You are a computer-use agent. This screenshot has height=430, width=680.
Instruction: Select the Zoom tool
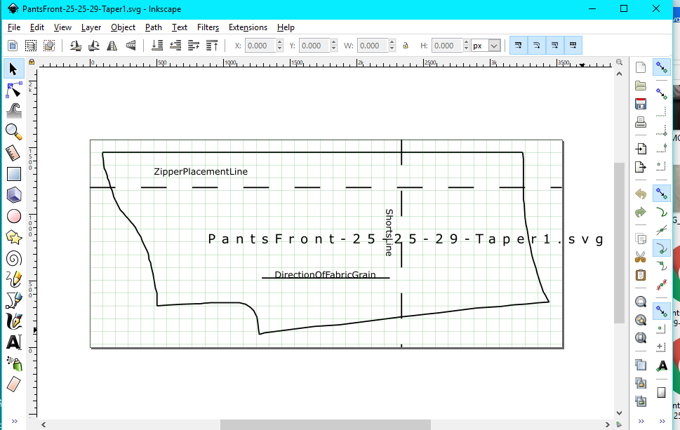[x=13, y=131]
